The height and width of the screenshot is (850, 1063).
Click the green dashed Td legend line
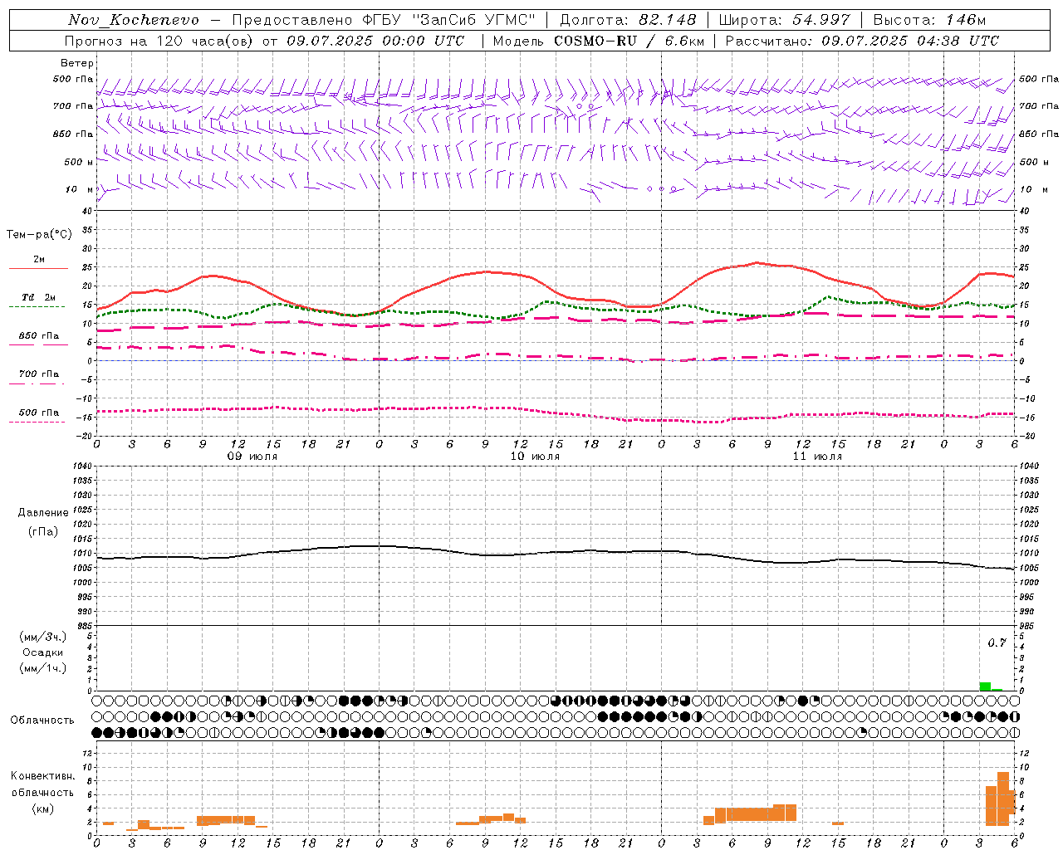point(37,307)
